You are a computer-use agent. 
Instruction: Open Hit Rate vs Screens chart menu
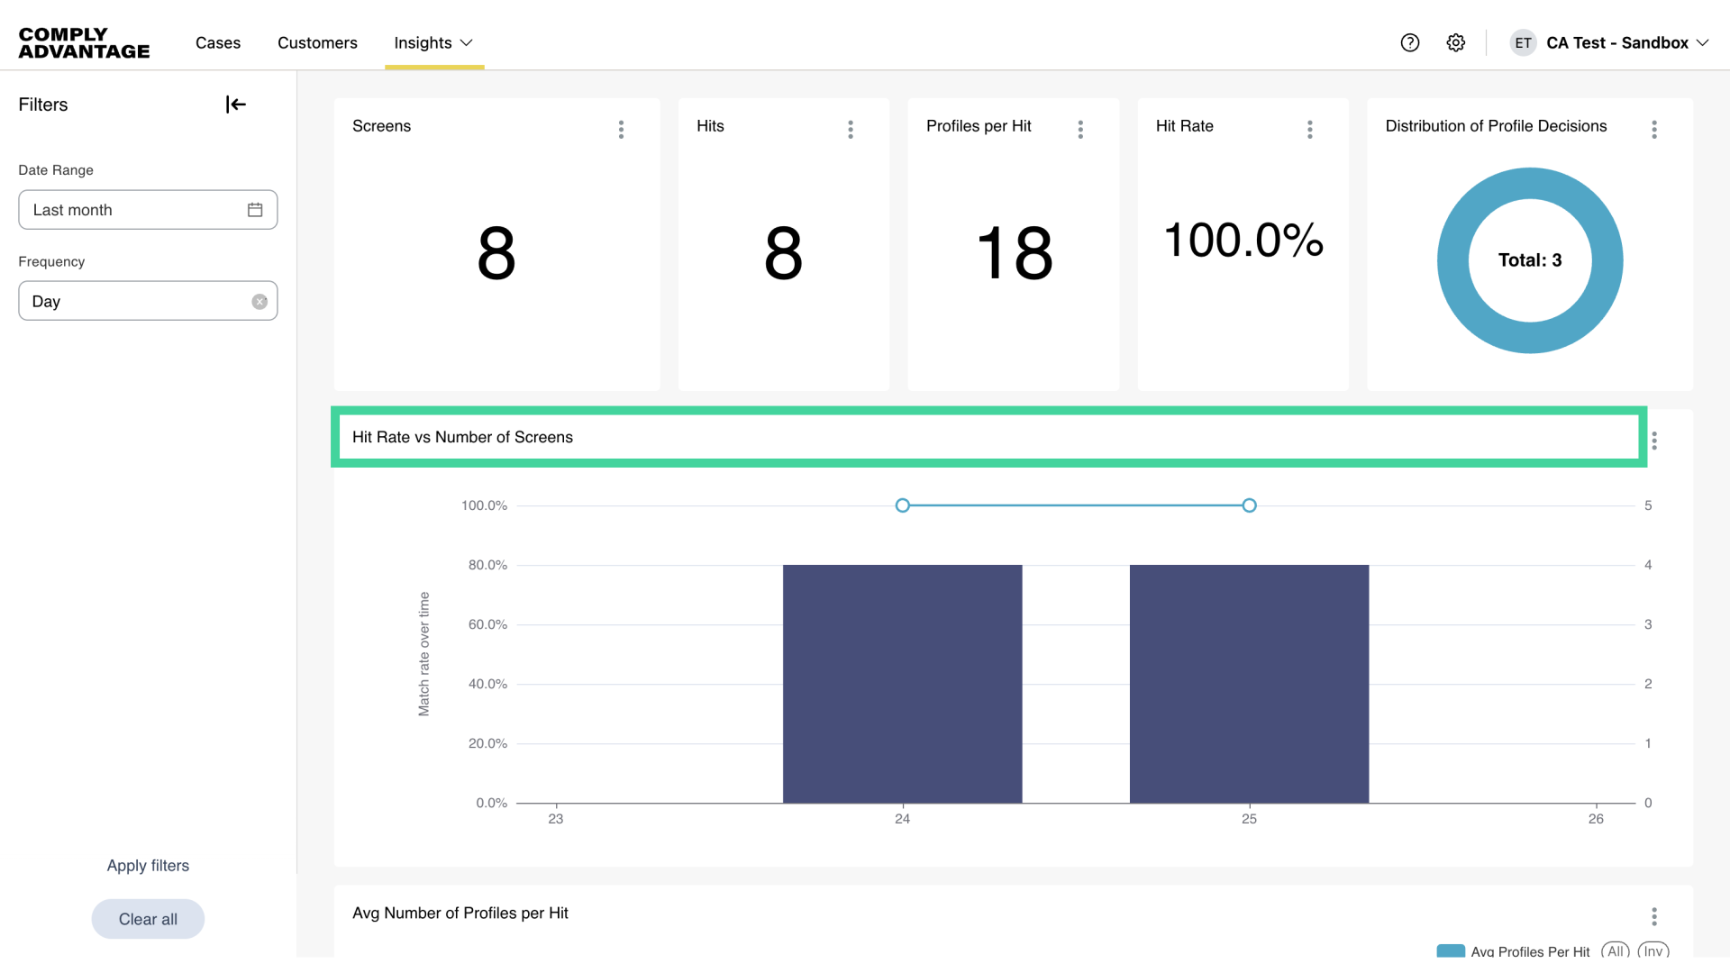coord(1654,441)
